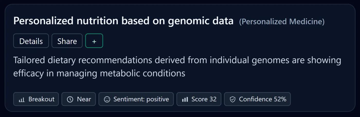Click the clock icon beside Near
Screen dimensions: 360x117
(70, 100)
